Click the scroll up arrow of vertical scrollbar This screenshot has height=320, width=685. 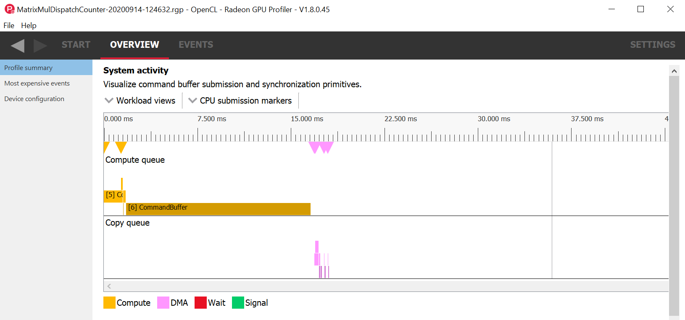coord(674,71)
